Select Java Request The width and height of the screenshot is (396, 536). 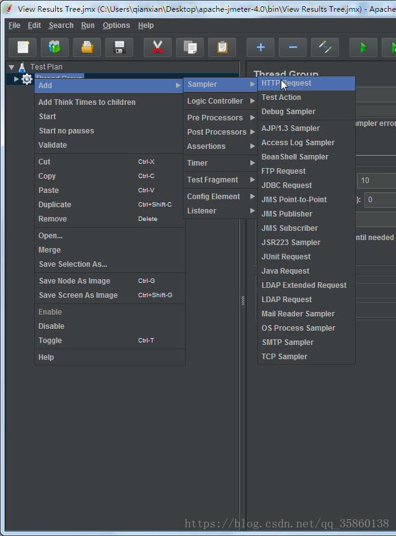[x=306, y=271]
